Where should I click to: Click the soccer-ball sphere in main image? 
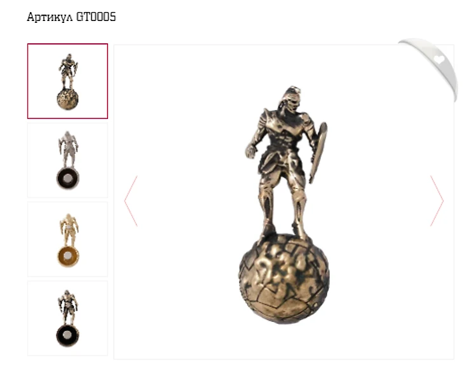(x=284, y=279)
